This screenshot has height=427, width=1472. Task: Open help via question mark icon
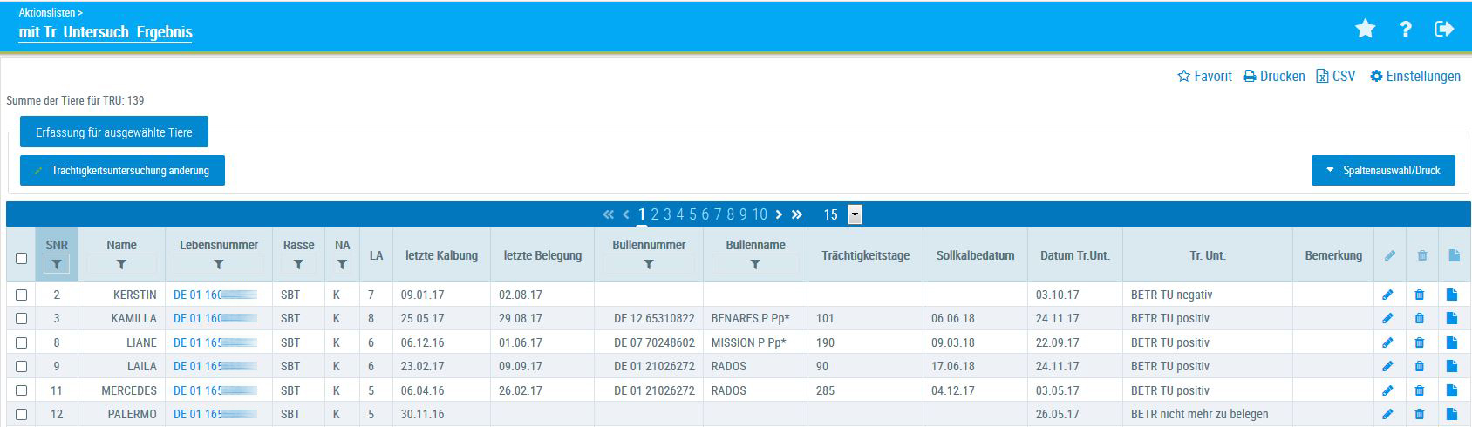point(1405,30)
